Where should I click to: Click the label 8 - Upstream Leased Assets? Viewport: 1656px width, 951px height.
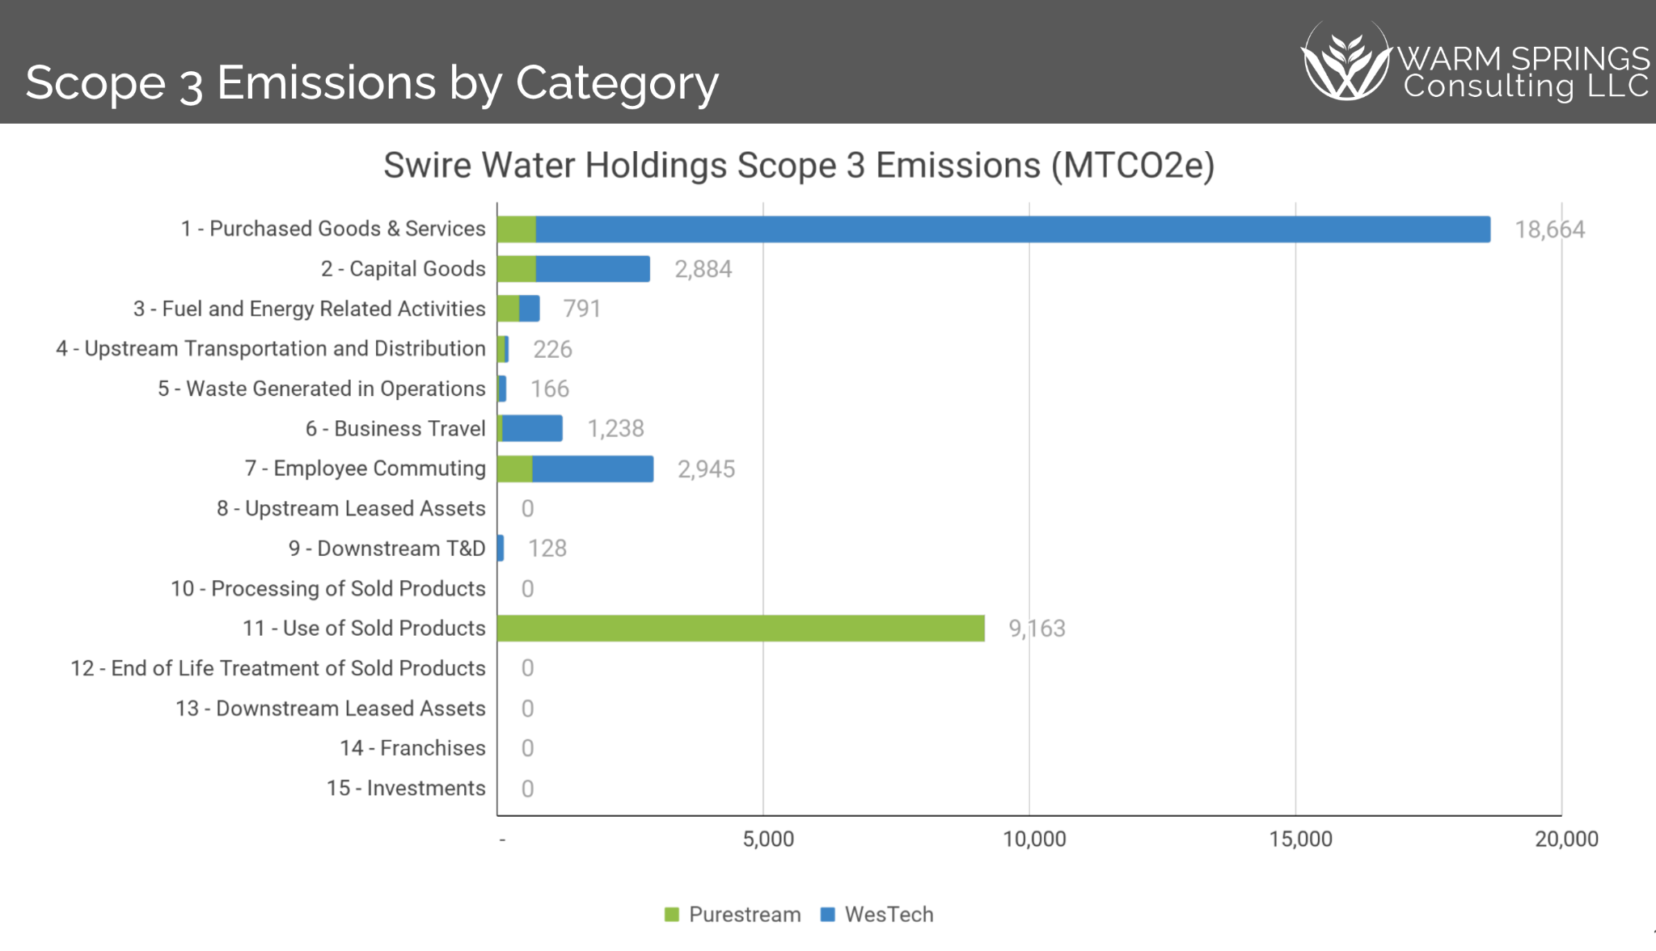(x=351, y=508)
